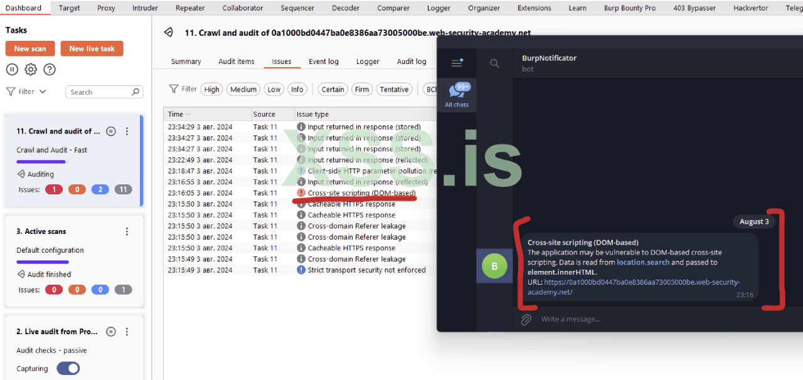Select the 23:34:29 Input returned in response row
Viewport: 803px width, 380px height.
tap(300, 127)
